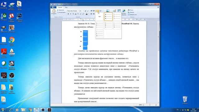Choose the bullet list style
This screenshot has width=199, height=112.
[x=109, y=16]
